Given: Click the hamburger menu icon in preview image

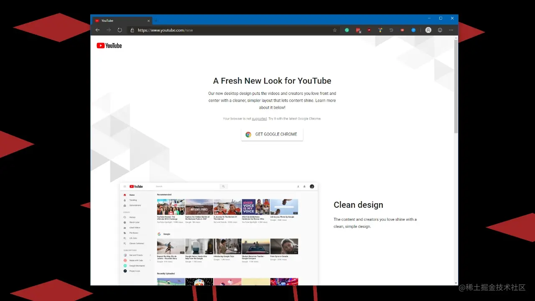Looking at the screenshot, I should tap(125, 186).
